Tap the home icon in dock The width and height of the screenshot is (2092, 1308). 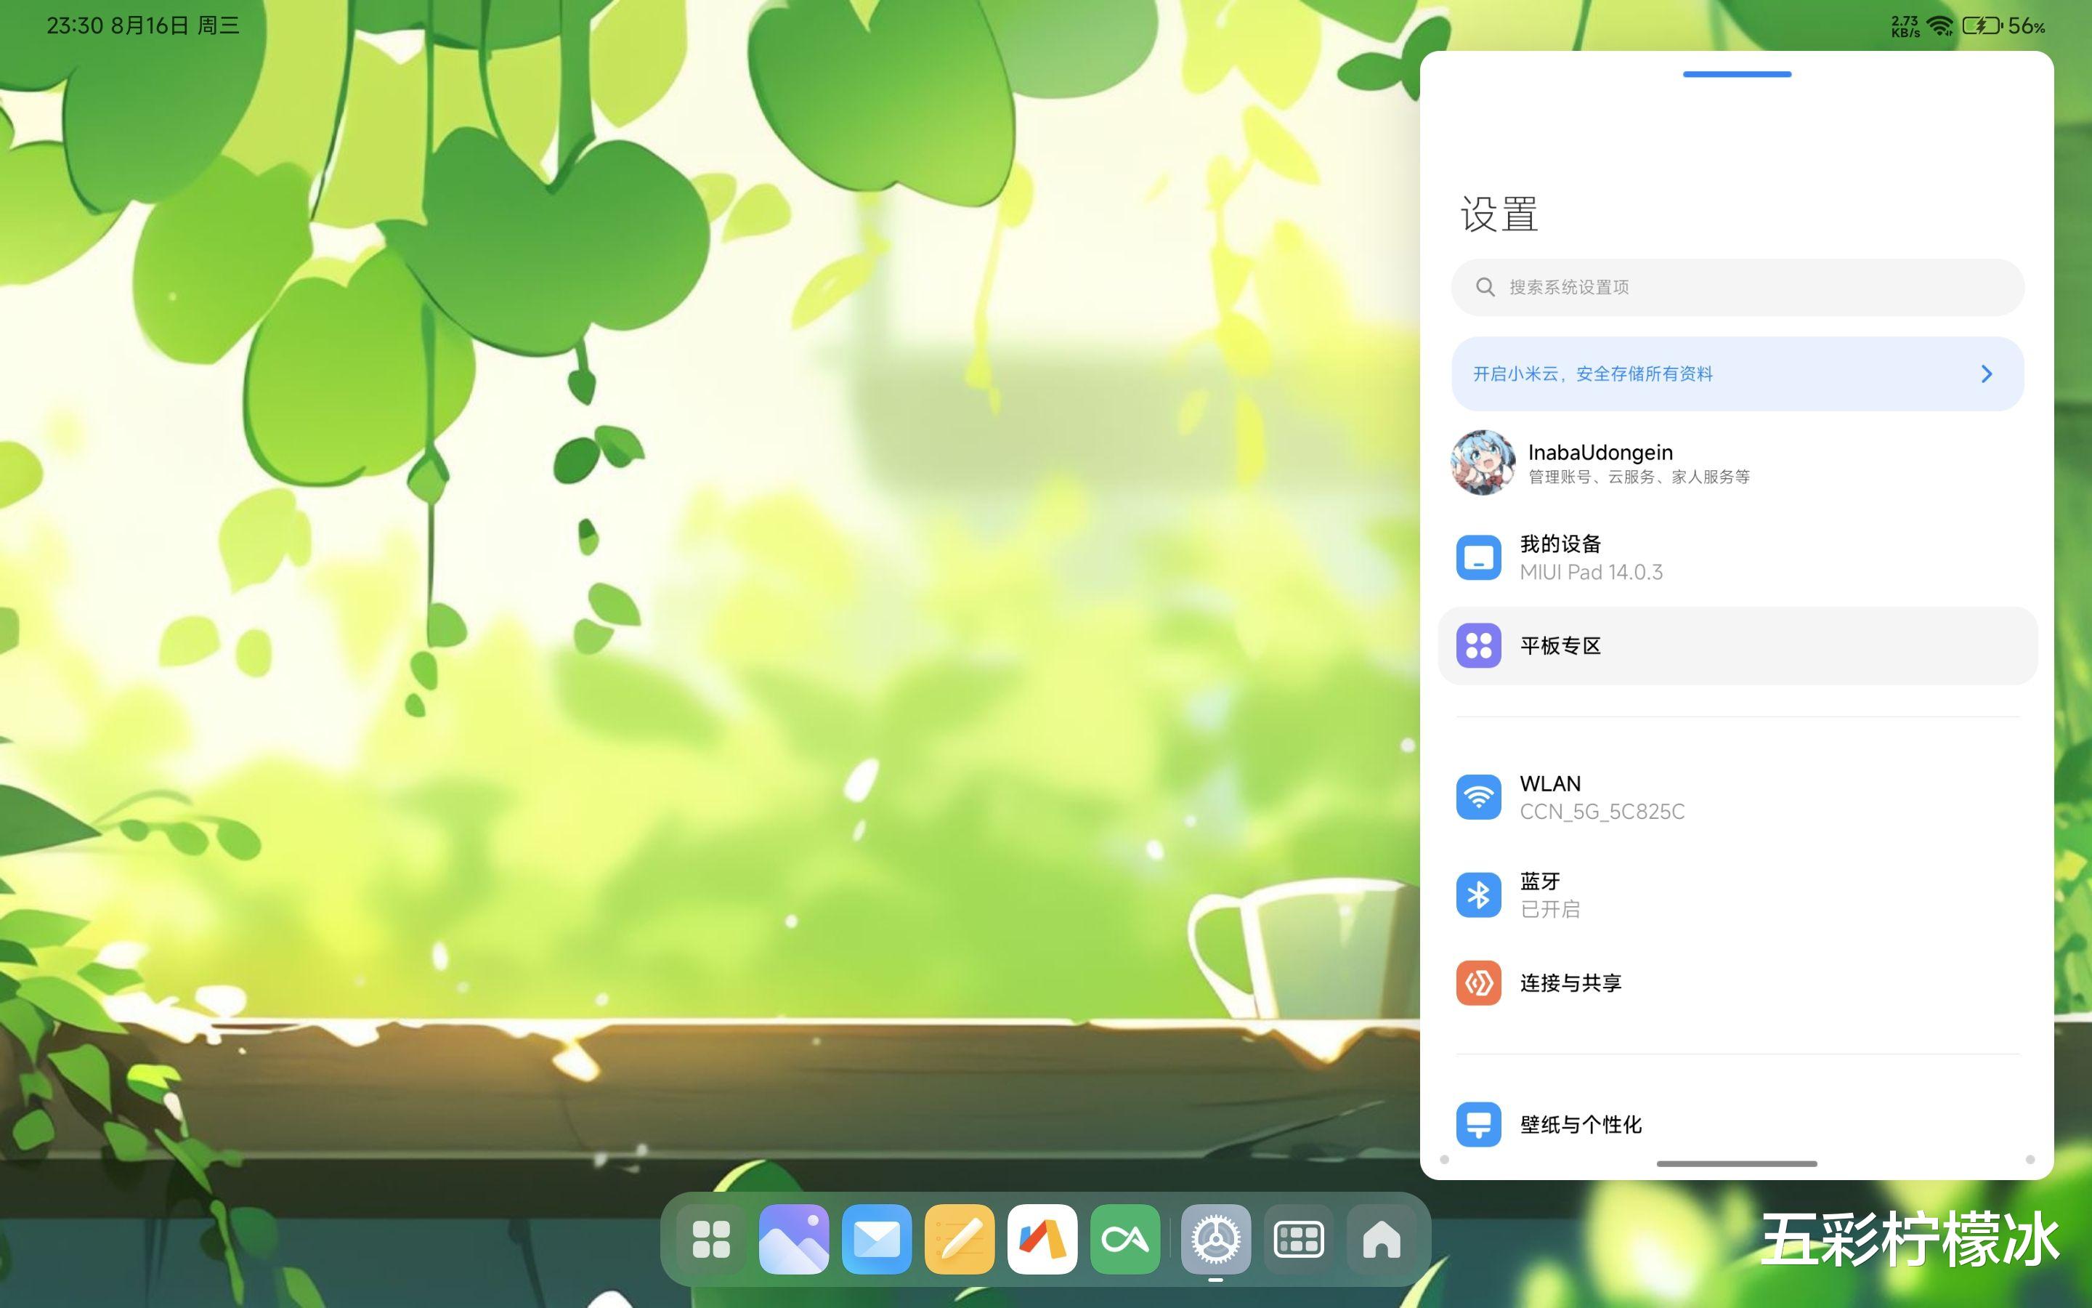point(1382,1239)
